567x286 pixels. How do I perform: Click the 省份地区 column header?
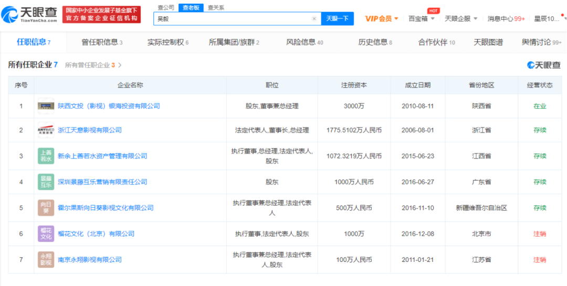tap(481, 85)
